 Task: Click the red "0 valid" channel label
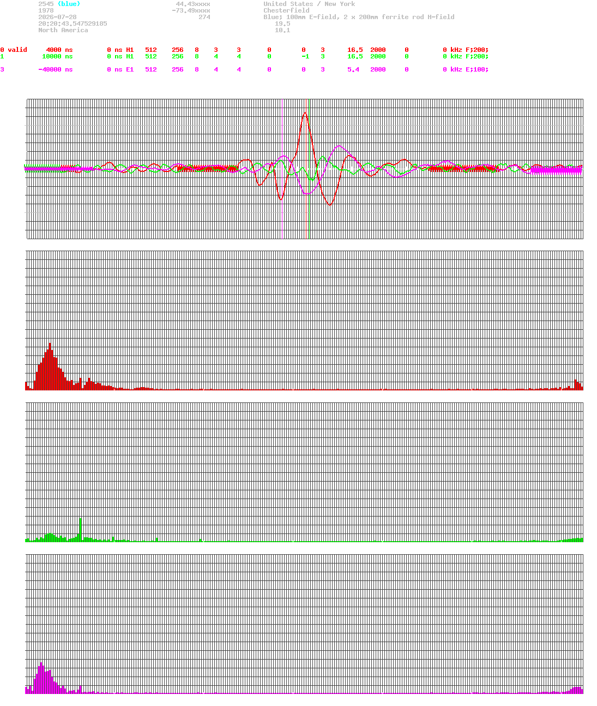coord(14,50)
